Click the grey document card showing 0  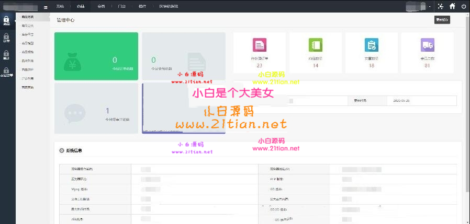pyautogui.click(x=183, y=56)
